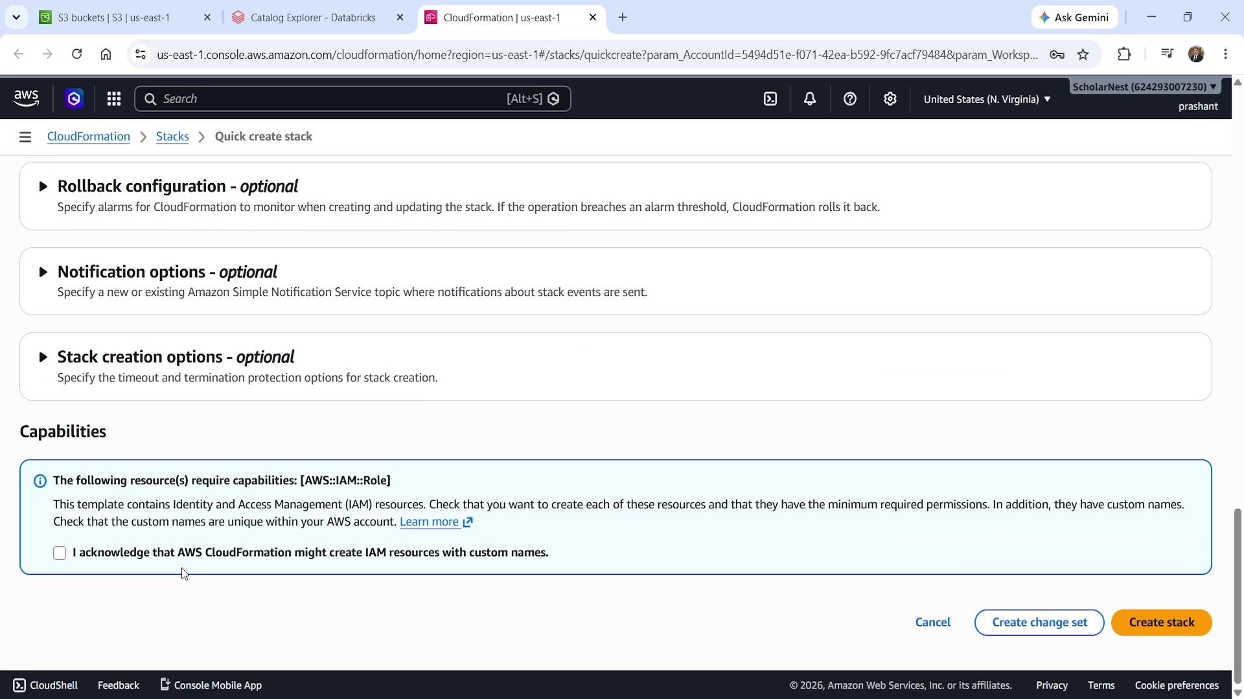Click the scrollbar down arrow
This screenshot has height=699, width=1244.
coord(1238,692)
